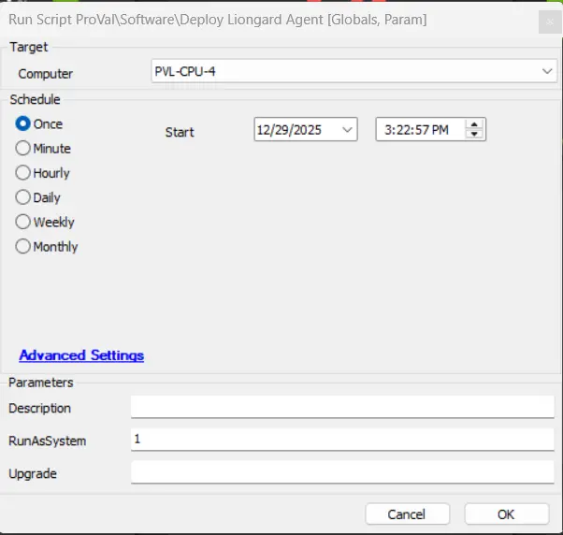This screenshot has width=563, height=535.
Task: Select the Once schedule option
Action: (23, 124)
